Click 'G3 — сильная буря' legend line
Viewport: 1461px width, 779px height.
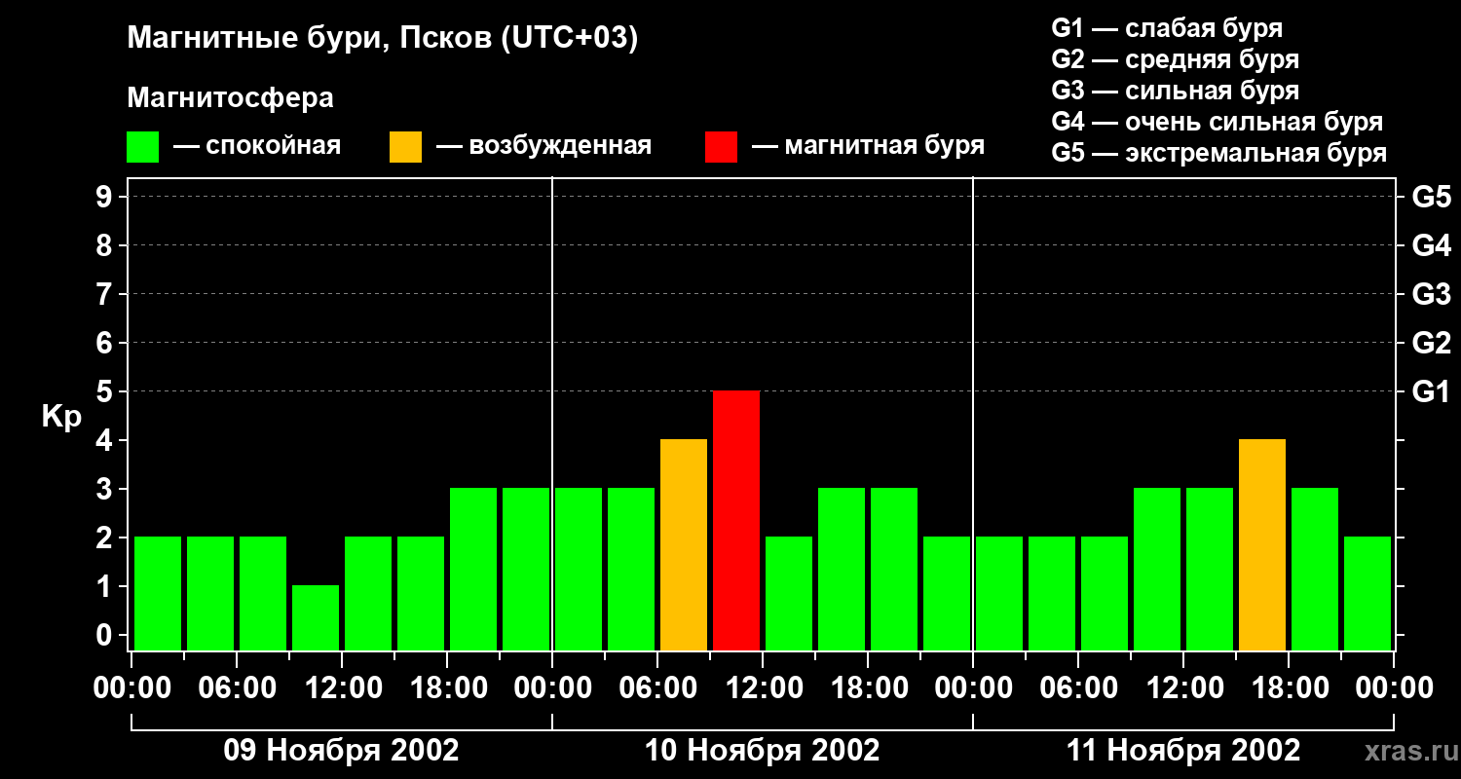pos(1175,91)
